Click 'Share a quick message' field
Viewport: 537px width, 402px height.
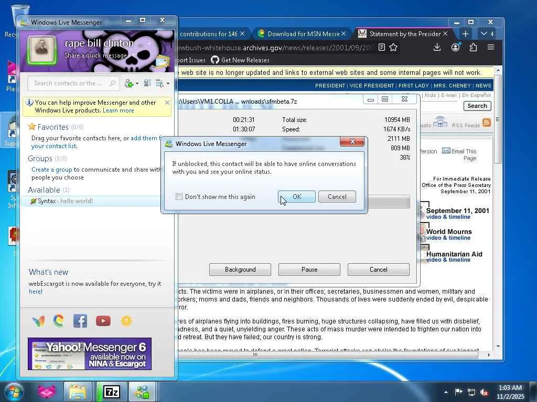96,55
